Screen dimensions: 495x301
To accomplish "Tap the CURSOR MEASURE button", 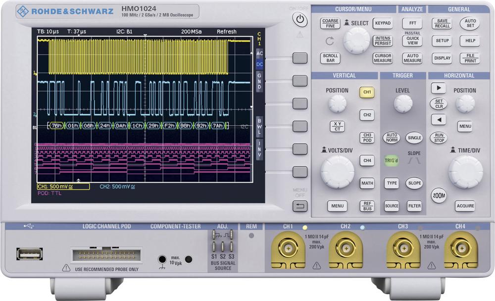I will [x=383, y=58].
